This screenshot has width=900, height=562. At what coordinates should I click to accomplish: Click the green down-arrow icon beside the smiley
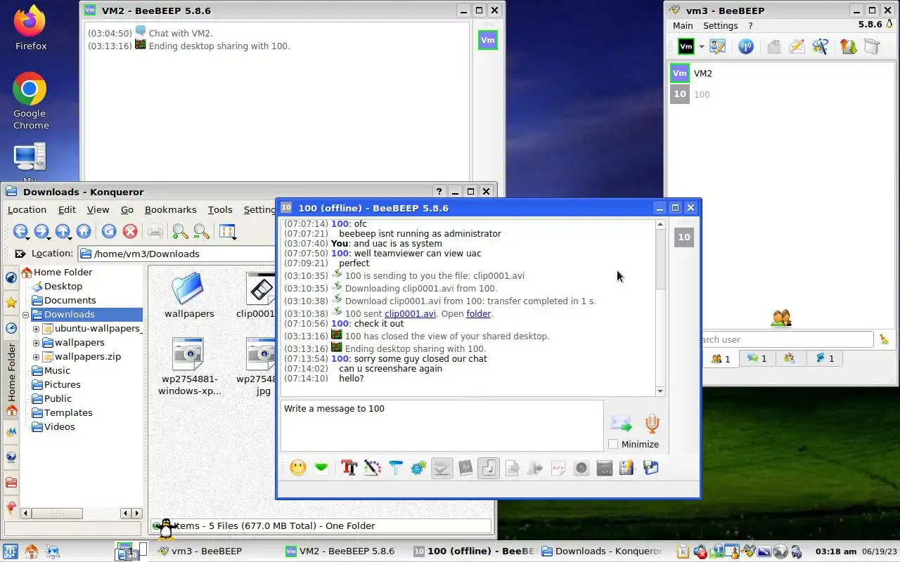coord(321,468)
